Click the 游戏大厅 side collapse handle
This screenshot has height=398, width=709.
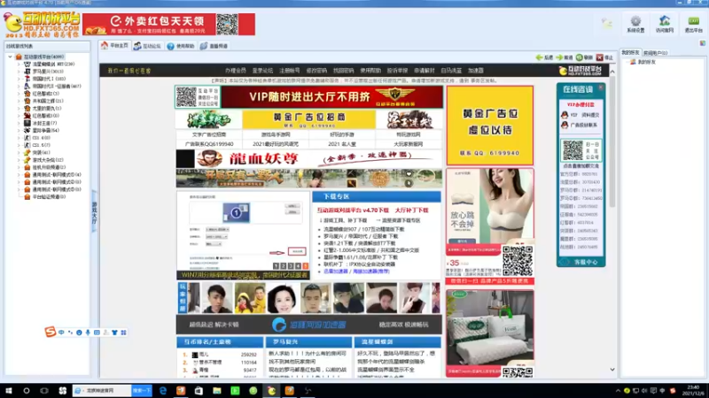[95, 211]
